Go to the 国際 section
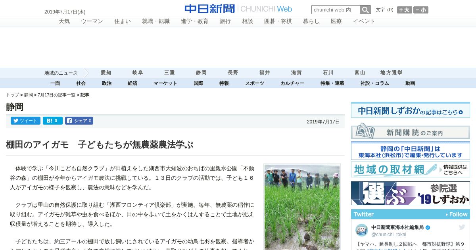The width and height of the screenshot is (476, 250). [x=198, y=83]
